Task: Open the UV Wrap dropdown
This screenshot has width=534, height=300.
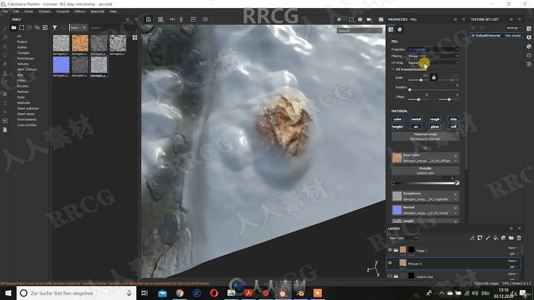Action: (433, 63)
